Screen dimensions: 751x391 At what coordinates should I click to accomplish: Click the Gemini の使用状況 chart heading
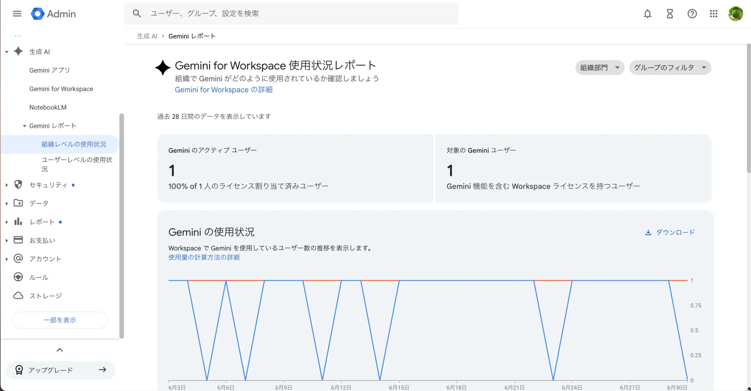[211, 232]
